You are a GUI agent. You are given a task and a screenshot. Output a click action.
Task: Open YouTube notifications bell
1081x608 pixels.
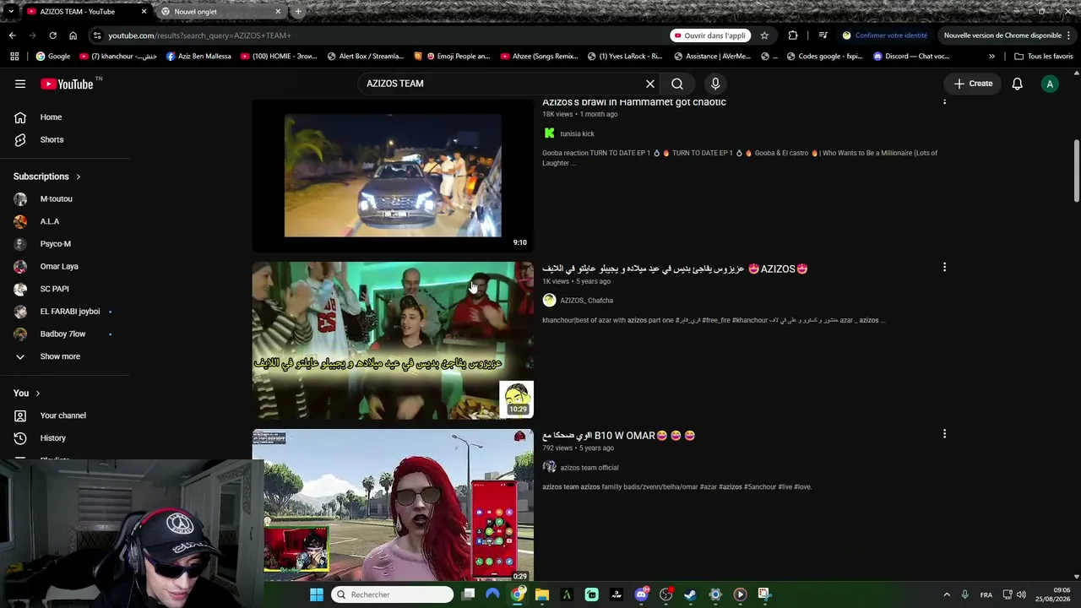1018,84
